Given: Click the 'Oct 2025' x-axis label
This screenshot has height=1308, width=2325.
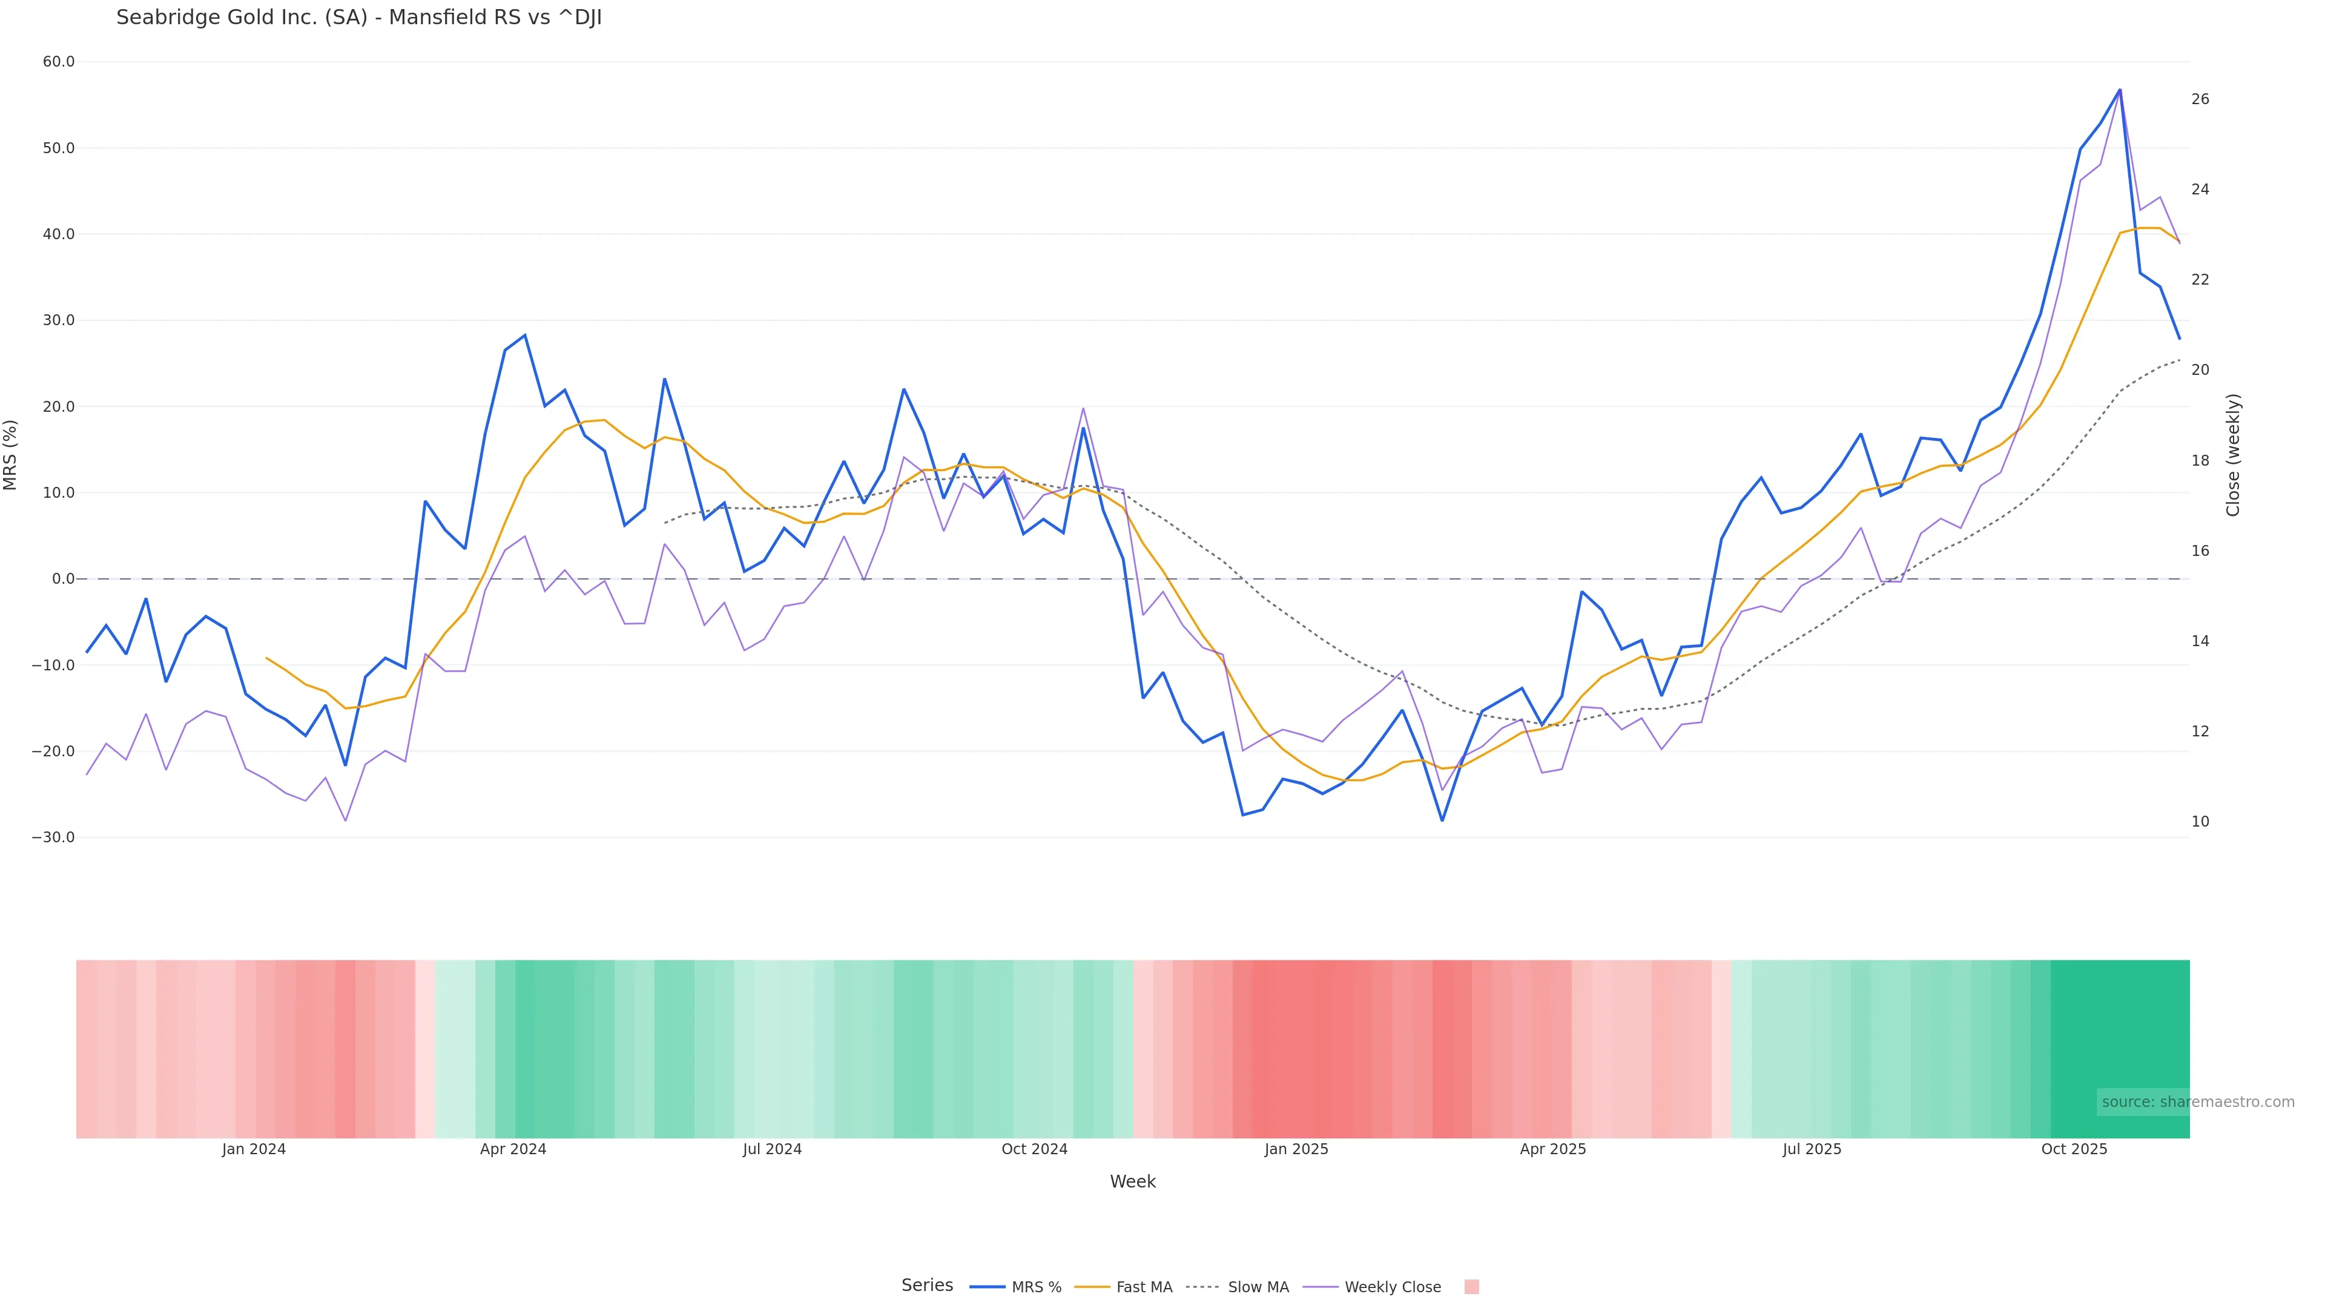Looking at the screenshot, I should pyautogui.click(x=2074, y=1149).
